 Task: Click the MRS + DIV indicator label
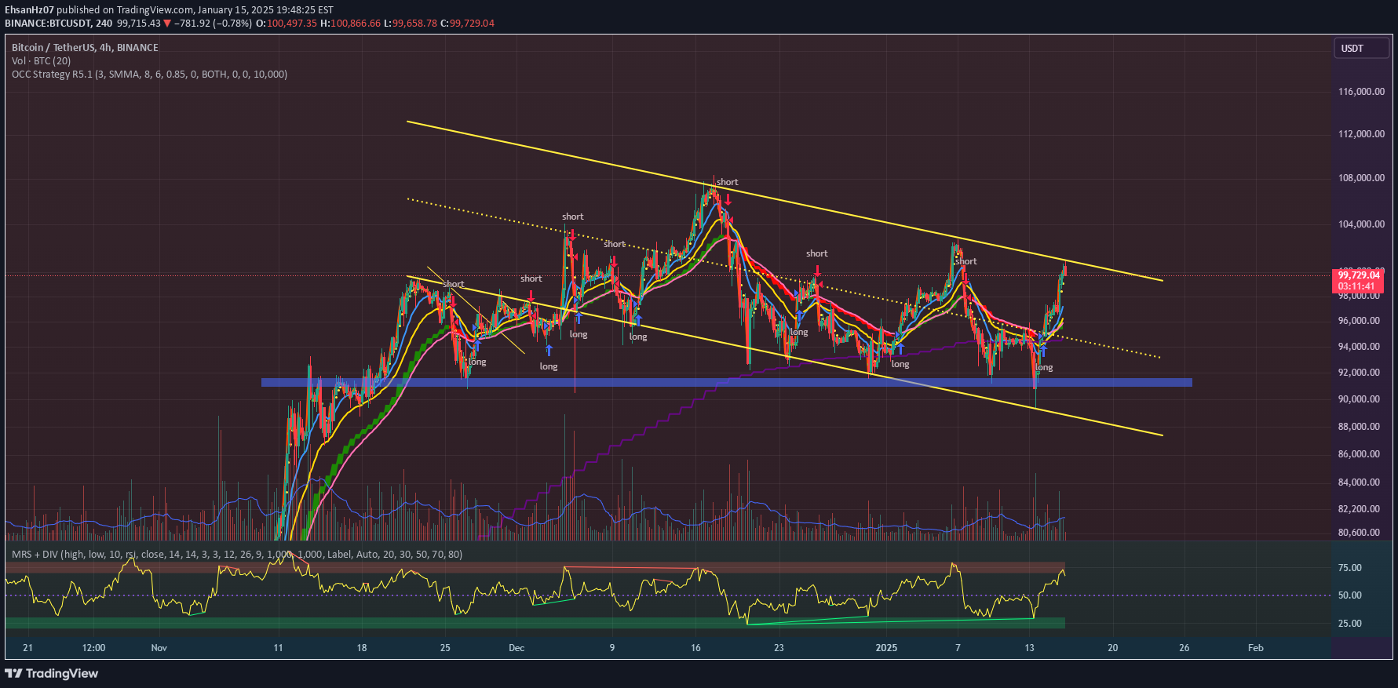click(x=236, y=555)
